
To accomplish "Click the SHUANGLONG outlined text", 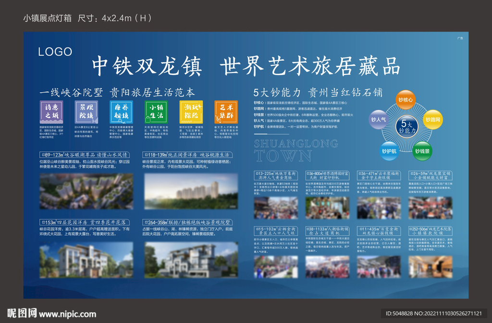I will (296, 144).
